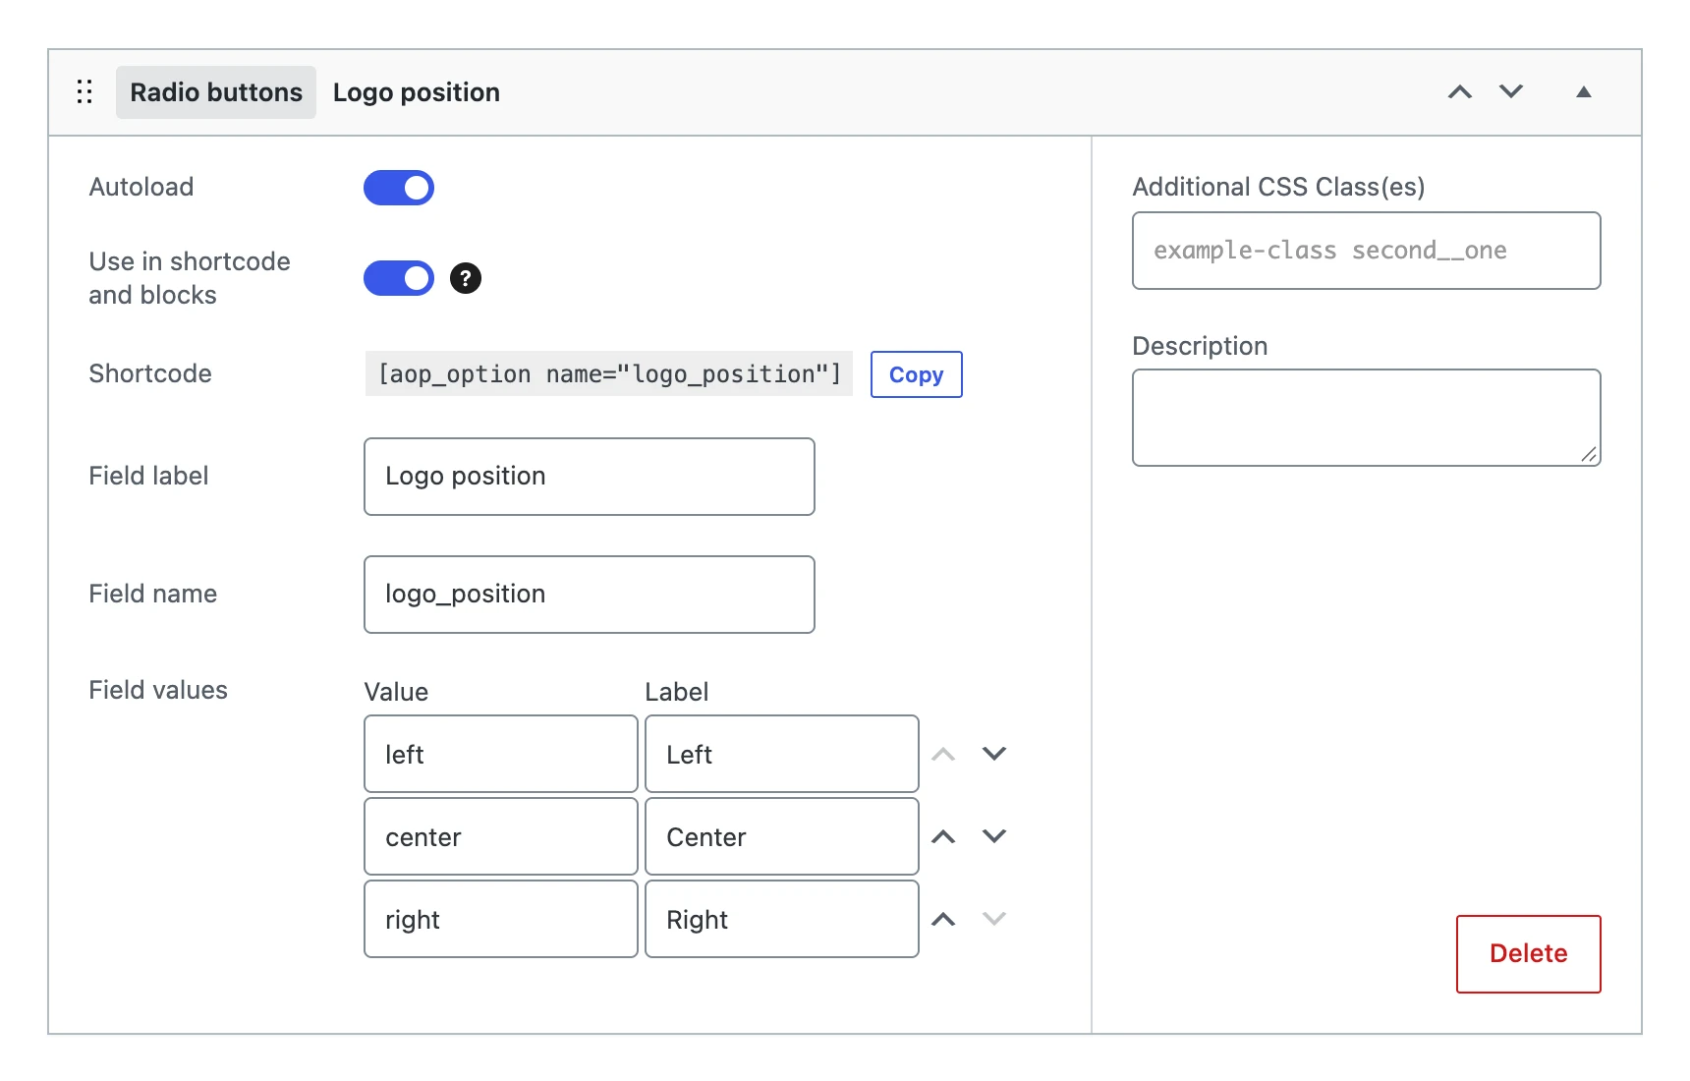The width and height of the screenshot is (1690, 1081).
Task: Edit the Field name input
Action: coord(590,595)
